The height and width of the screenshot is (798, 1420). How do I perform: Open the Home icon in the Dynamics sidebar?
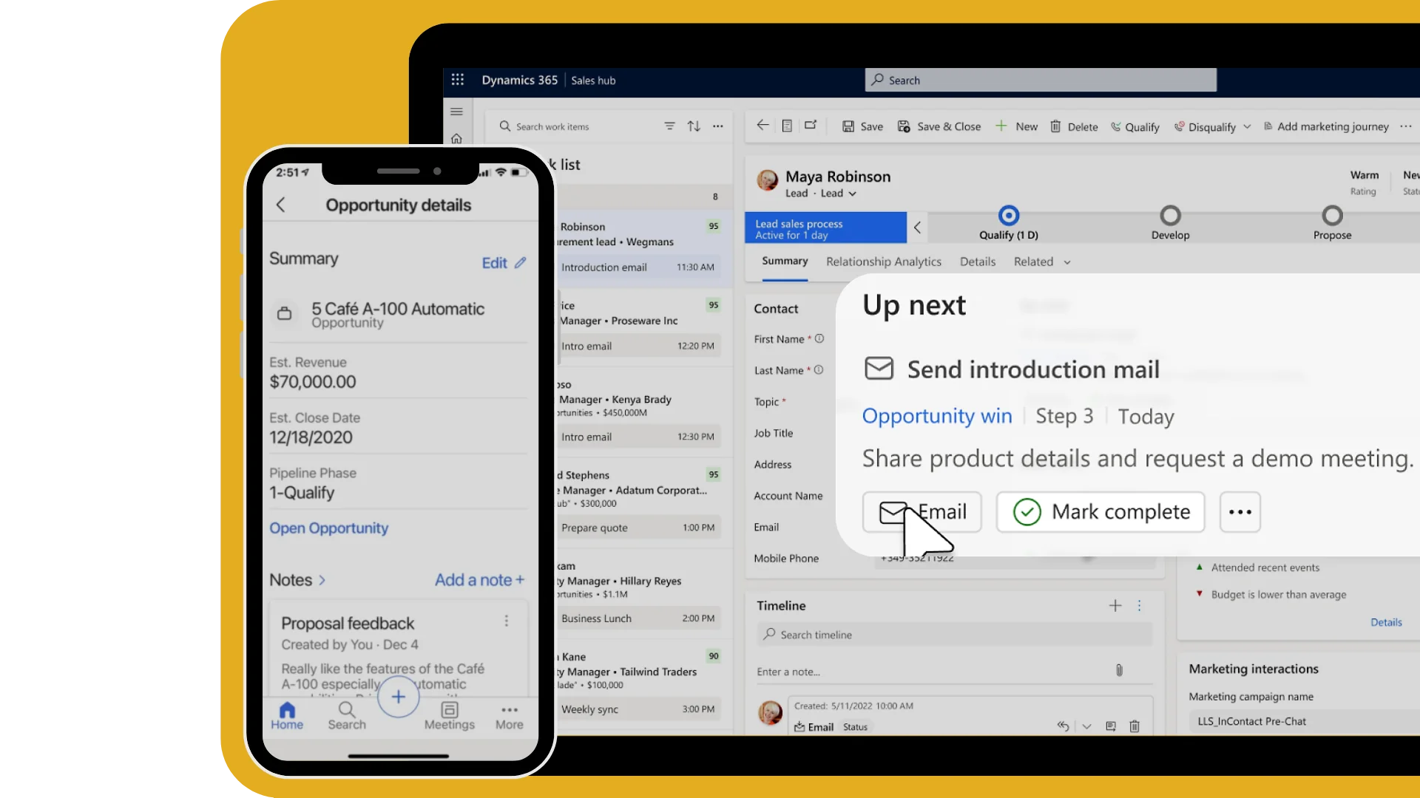click(456, 138)
